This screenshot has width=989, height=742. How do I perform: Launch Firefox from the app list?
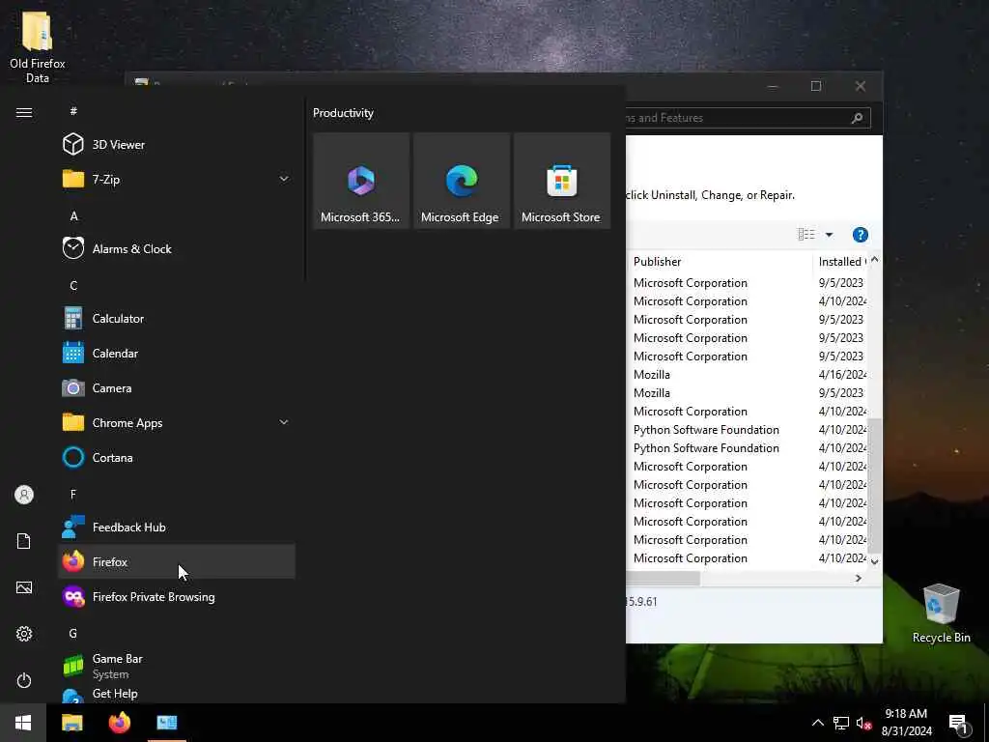click(177, 561)
